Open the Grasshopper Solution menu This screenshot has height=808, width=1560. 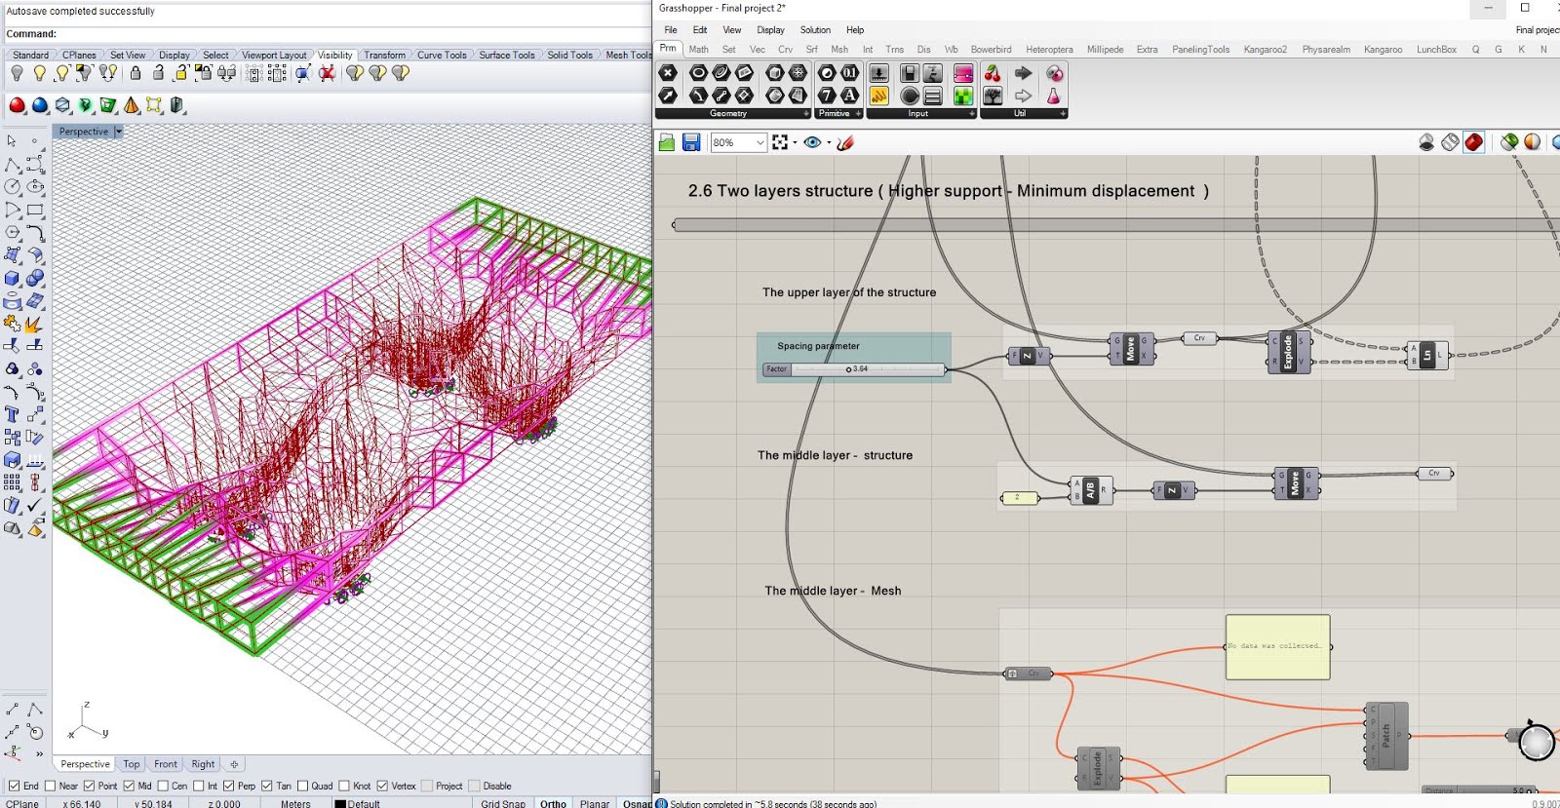point(815,30)
